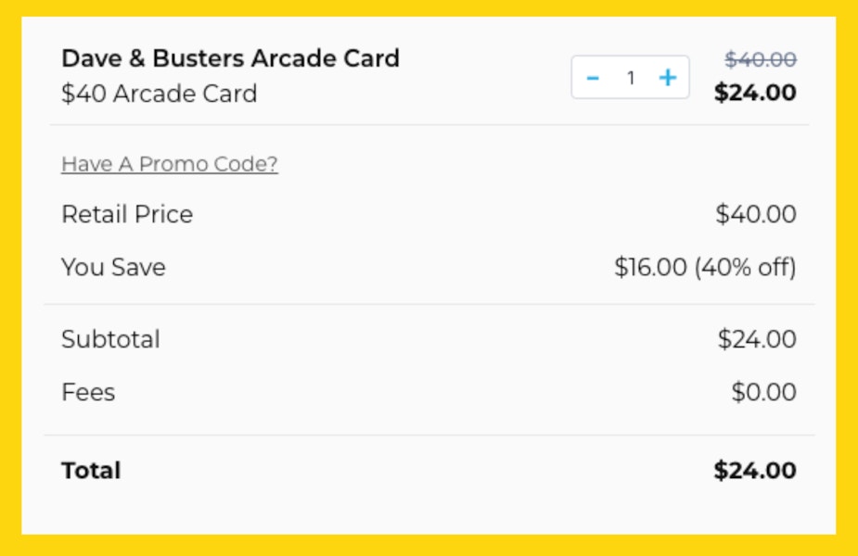Screen dimensions: 858x556
Task: Click the crossed-out $40.00 original price
Action: tap(761, 60)
